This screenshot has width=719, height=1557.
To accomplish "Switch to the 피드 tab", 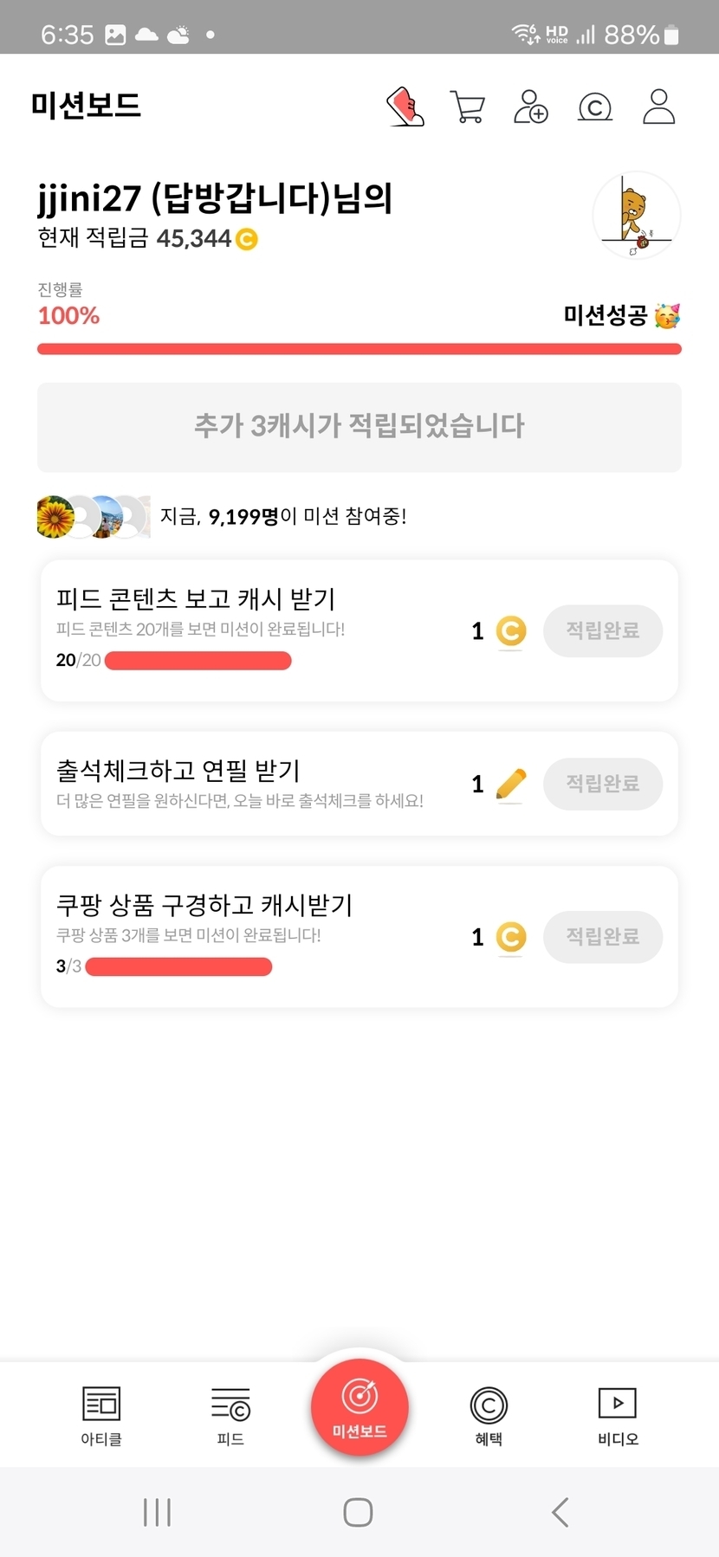I will click(230, 1415).
